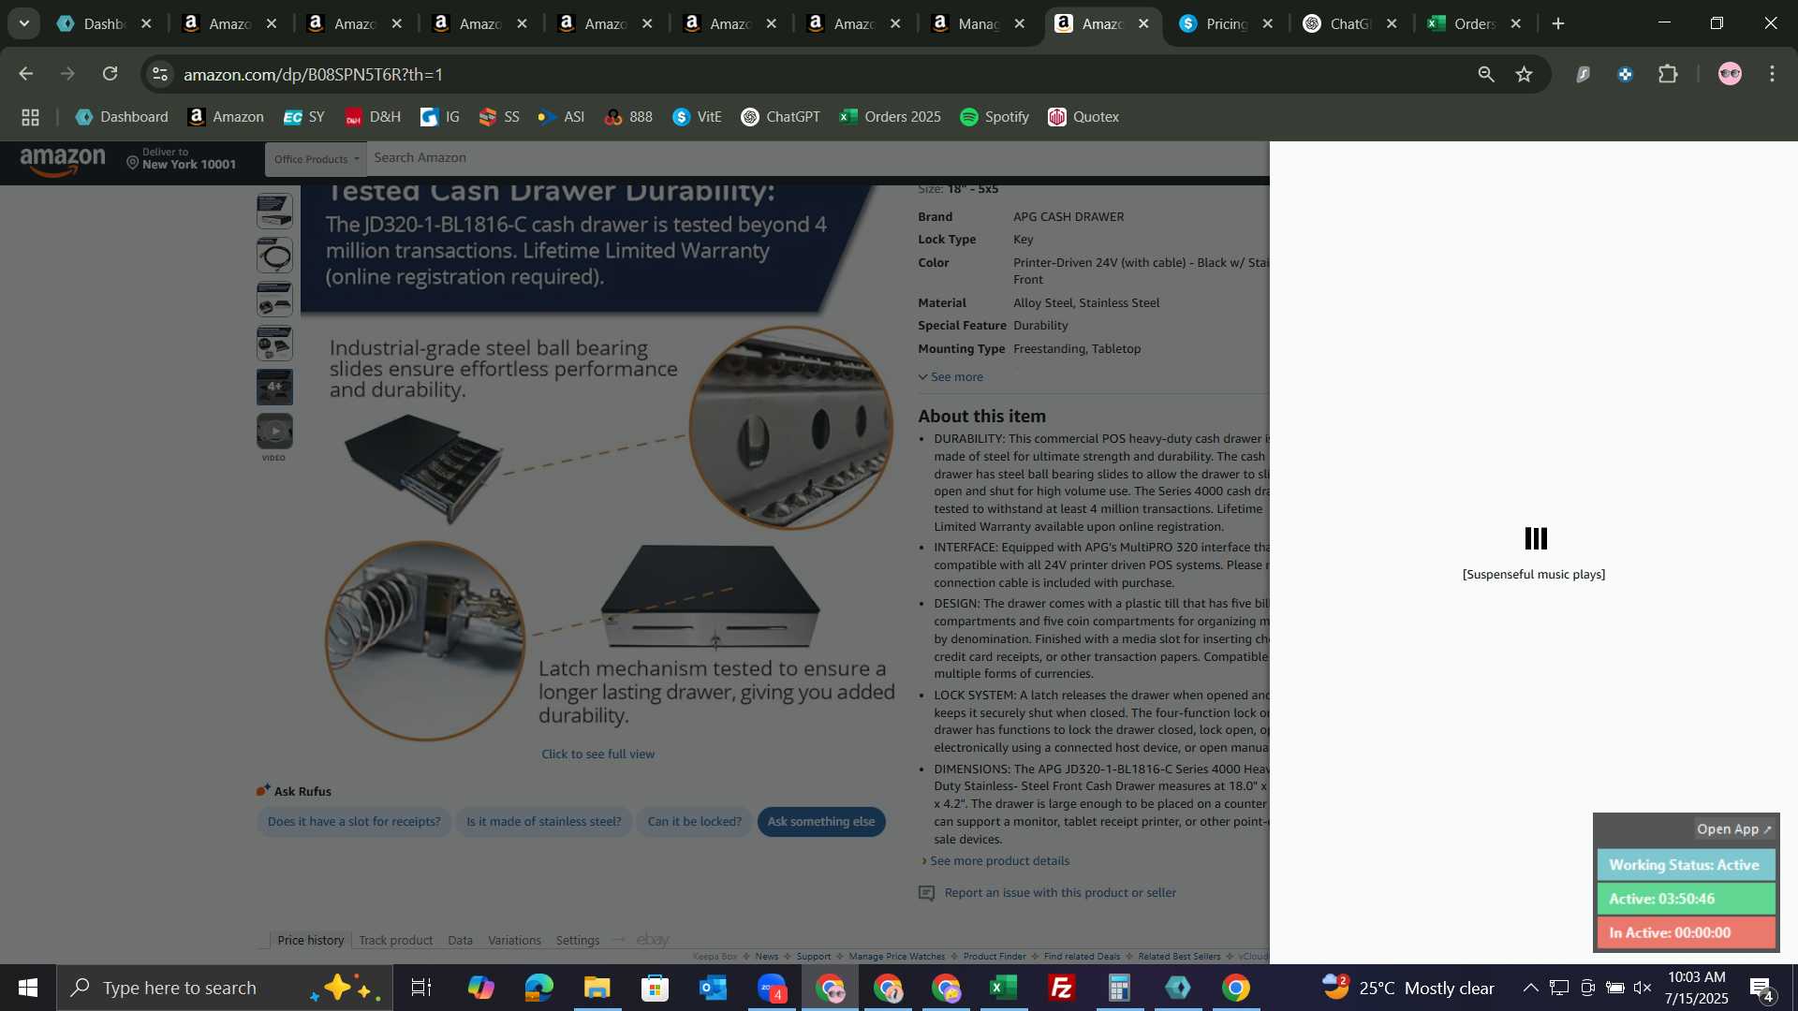Open the site information icon in address bar
1798x1011 pixels.
click(160, 74)
